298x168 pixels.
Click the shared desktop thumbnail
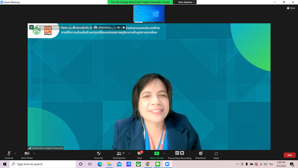coord(149,14)
